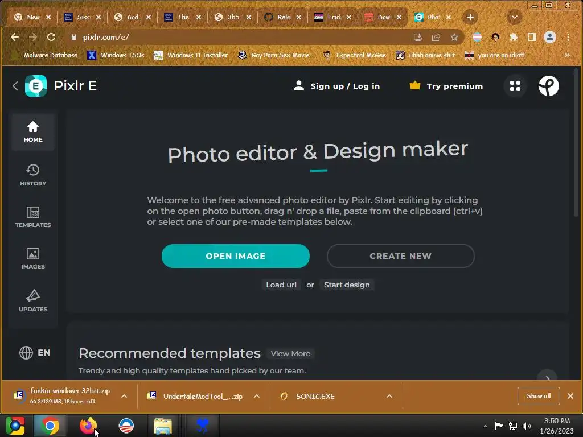Click the globe language icon
583x437 pixels.
pos(26,353)
